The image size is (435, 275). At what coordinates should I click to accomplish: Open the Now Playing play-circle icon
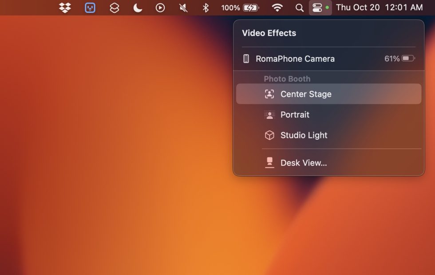[160, 8]
